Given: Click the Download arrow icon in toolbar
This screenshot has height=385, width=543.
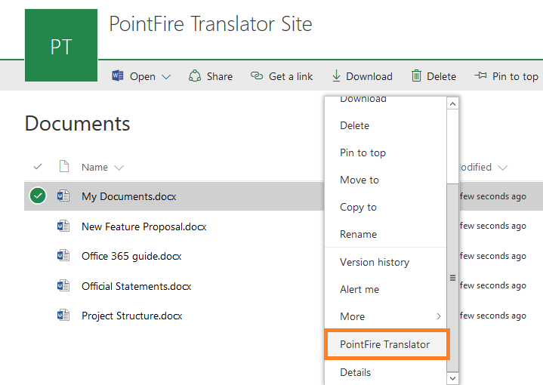Looking at the screenshot, I should pyautogui.click(x=336, y=75).
